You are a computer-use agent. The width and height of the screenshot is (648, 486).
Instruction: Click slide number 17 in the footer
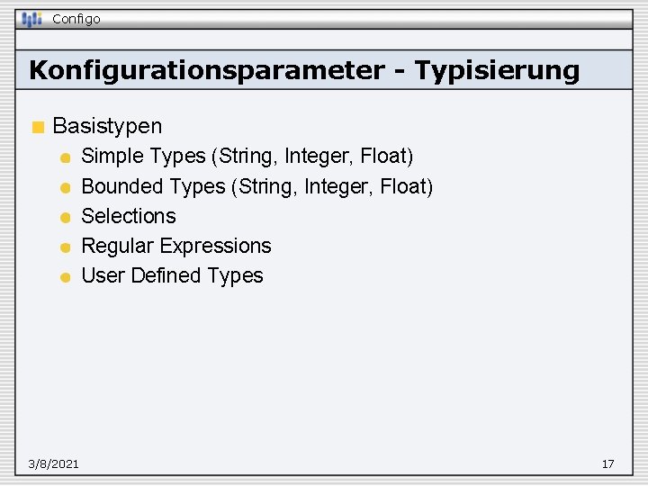(x=607, y=463)
